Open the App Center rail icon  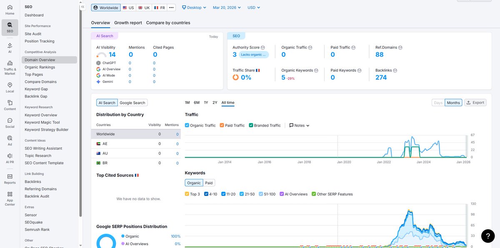tap(10, 198)
